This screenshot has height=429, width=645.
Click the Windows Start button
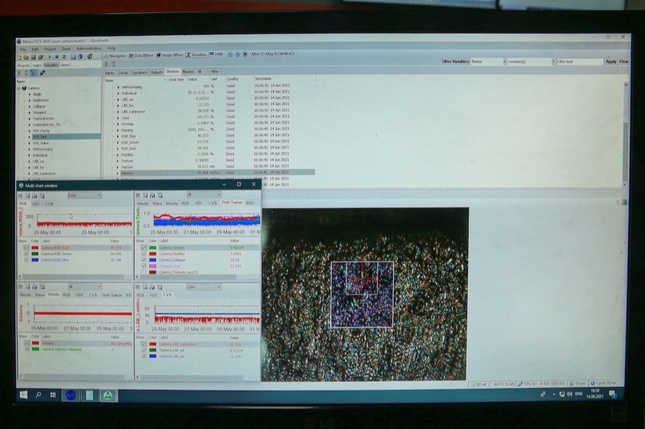(23, 395)
